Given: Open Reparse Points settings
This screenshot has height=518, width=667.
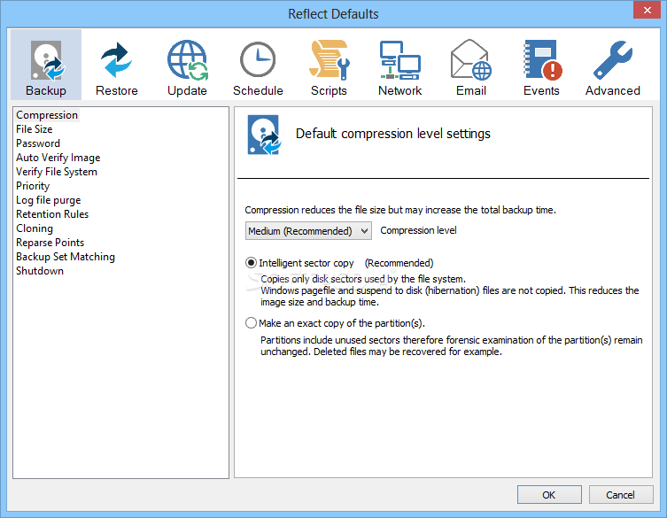Looking at the screenshot, I should (x=50, y=243).
